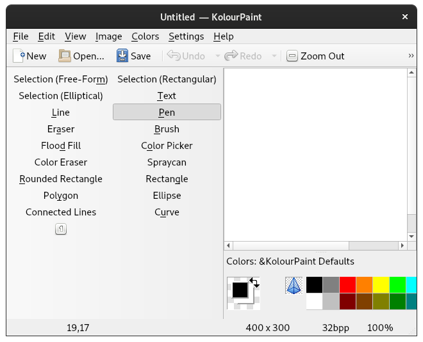Click the vertical scrollbar down arrow
This screenshot has width=423, height=342.
coord(411,237)
